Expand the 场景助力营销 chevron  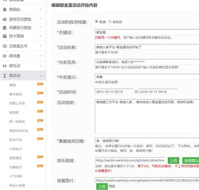pos(41,27)
